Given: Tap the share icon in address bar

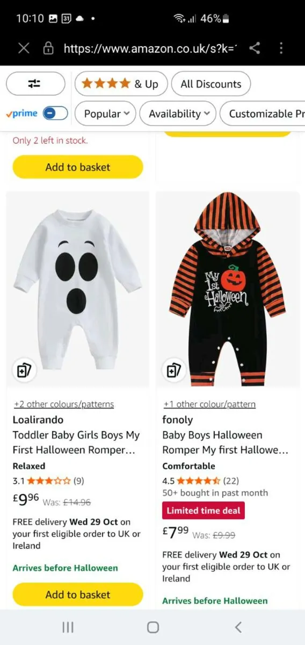Looking at the screenshot, I should point(255,48).
